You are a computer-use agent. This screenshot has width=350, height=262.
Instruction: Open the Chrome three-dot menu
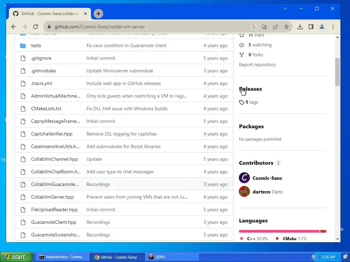coord(333,27)
